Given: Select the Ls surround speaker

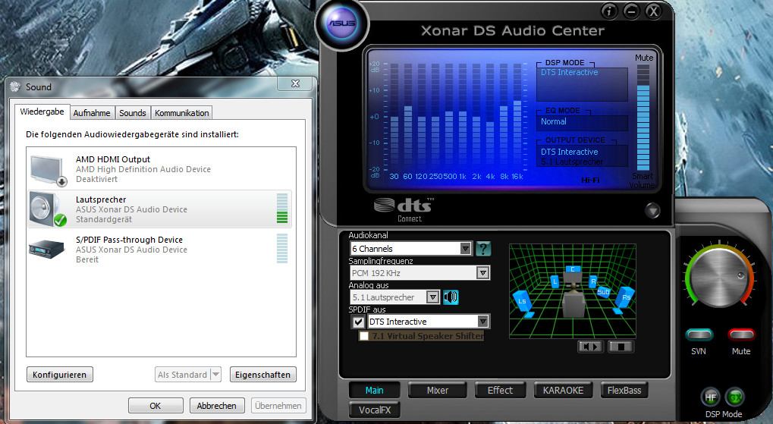Looking at the screenshot, I should click(x=523, y=302).
